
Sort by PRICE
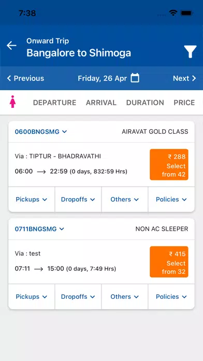184,103
